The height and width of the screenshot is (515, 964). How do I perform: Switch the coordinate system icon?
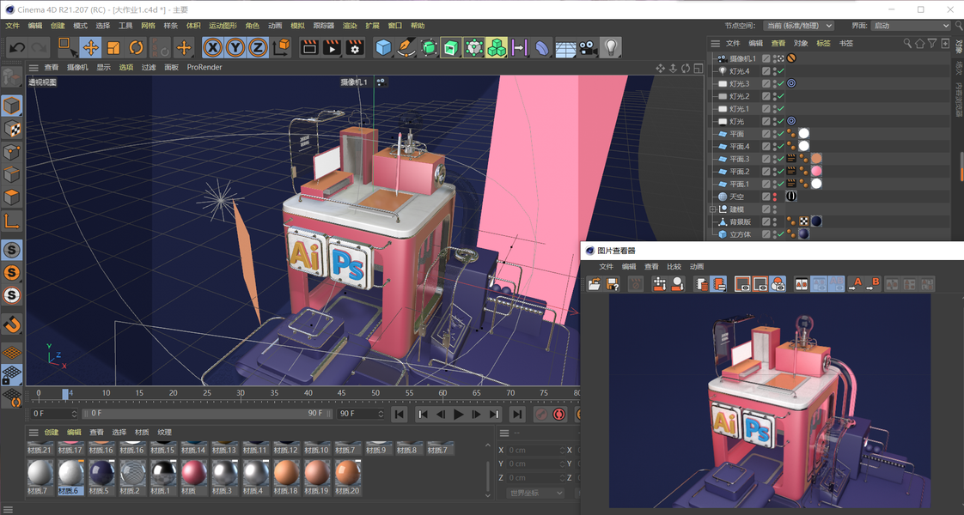coord(281,47)
